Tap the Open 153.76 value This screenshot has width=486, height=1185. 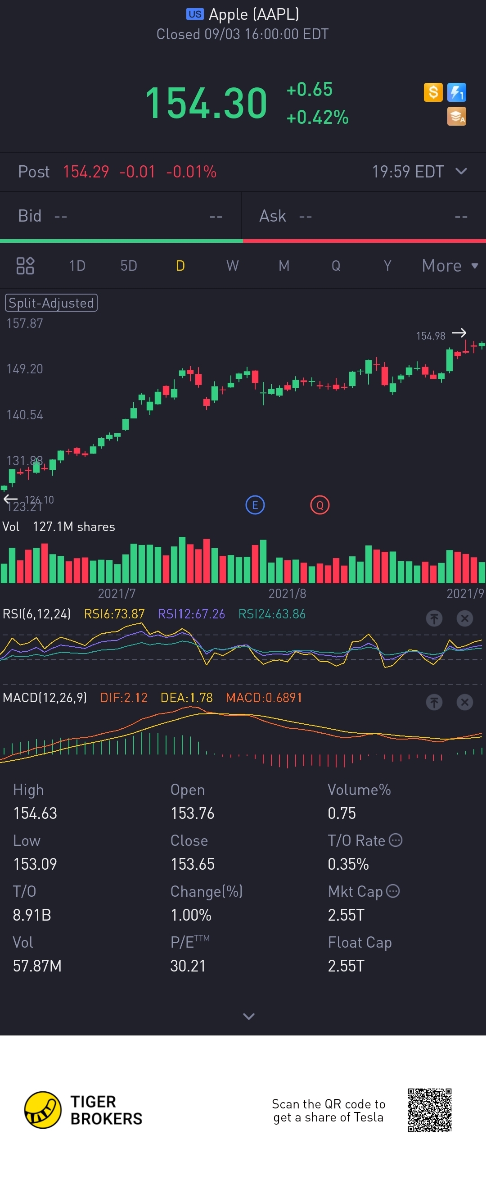(193, 813)
